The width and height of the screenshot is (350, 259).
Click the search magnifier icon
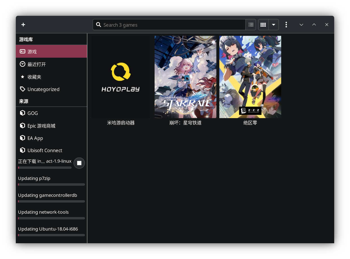coord(99,25)
